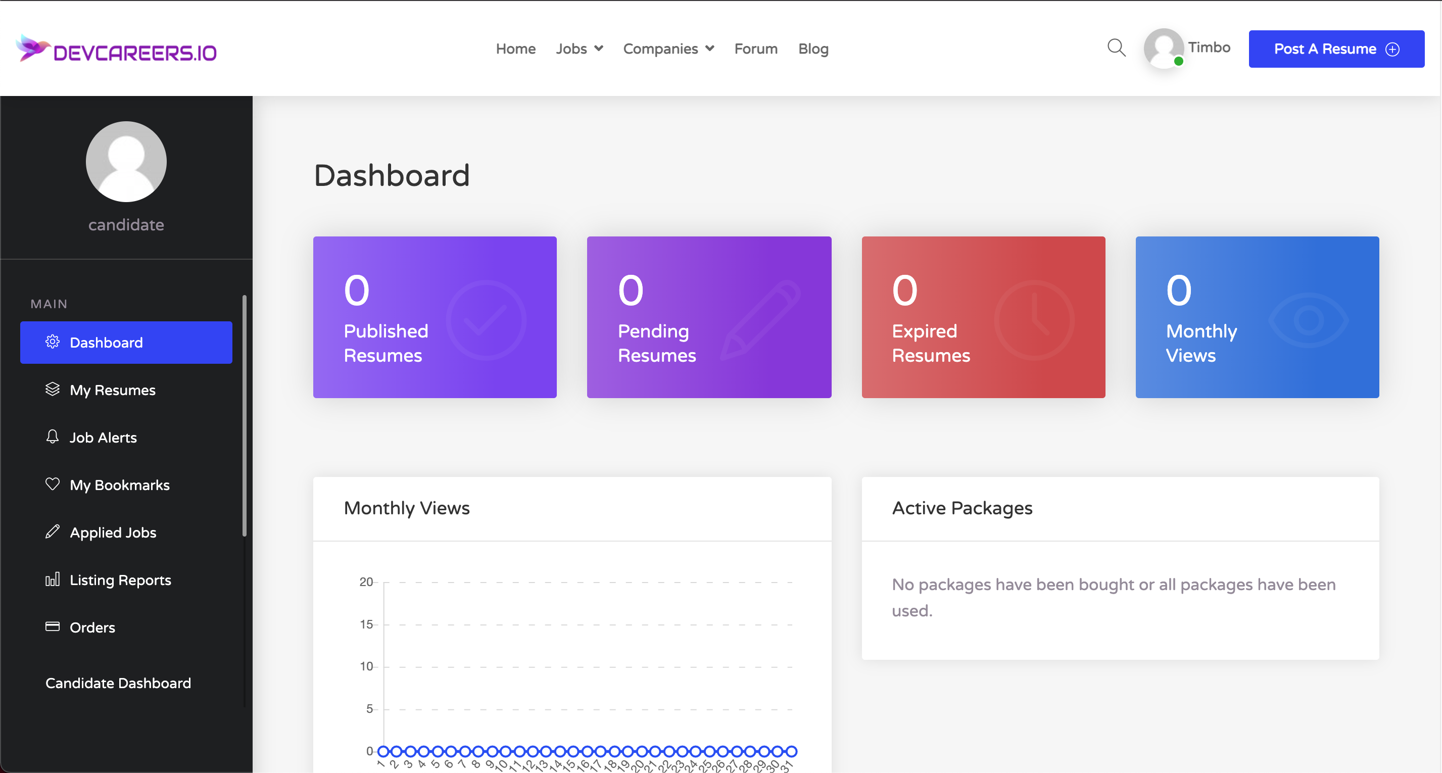This screenshot has width=1442, height=773.
Task: Expand the Jobs dropdown menu
Action: [580, 49]
